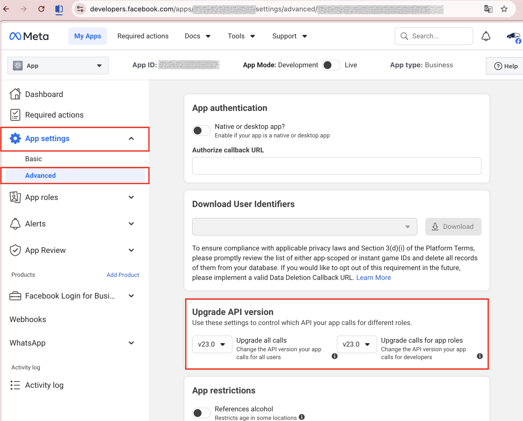
Task: Expand the App Review section
Action: (131, 250)
